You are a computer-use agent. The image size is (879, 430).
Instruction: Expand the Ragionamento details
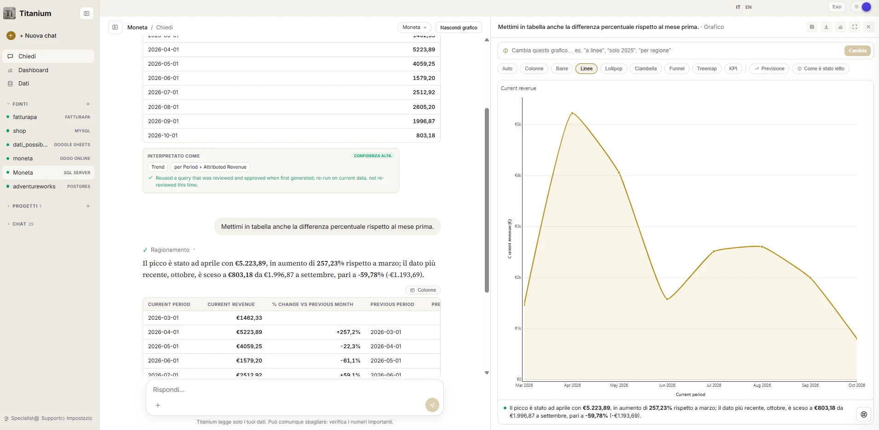[x=169, y=250]
